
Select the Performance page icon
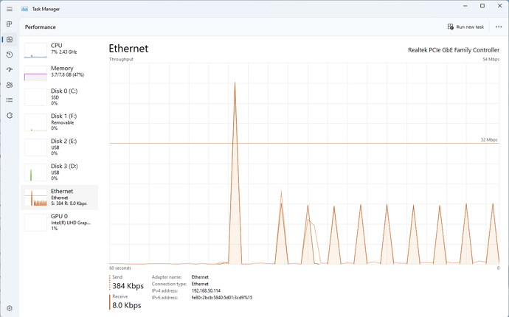[9, 40]
